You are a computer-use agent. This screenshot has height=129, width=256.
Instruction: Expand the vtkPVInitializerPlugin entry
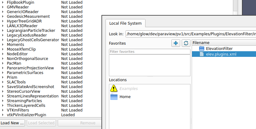point(2,115)
